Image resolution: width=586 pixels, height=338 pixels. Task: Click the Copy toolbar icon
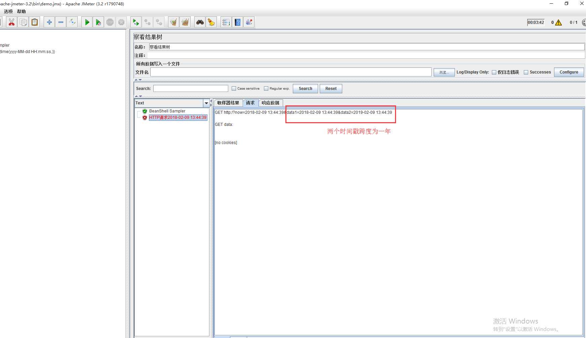point(23,22)
